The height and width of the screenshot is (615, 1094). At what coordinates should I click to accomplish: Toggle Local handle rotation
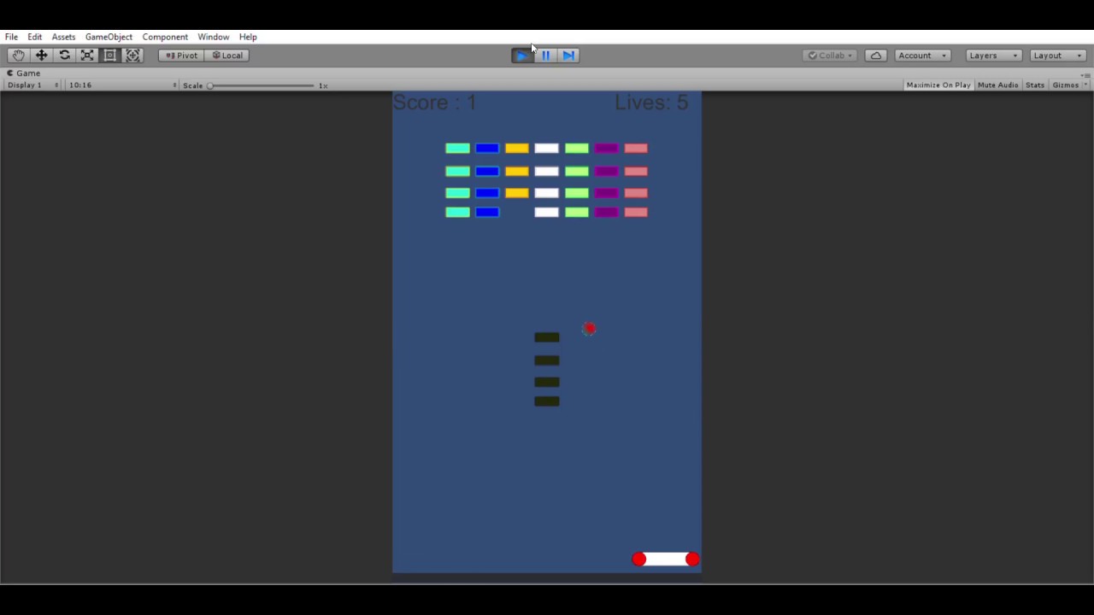pyautogui.click(x=227, y=56)
